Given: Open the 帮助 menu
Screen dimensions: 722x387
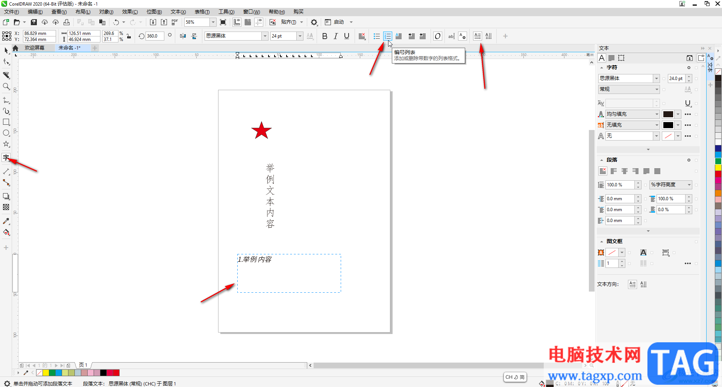Looking at the screenshot, I should [x=277, y=12].
